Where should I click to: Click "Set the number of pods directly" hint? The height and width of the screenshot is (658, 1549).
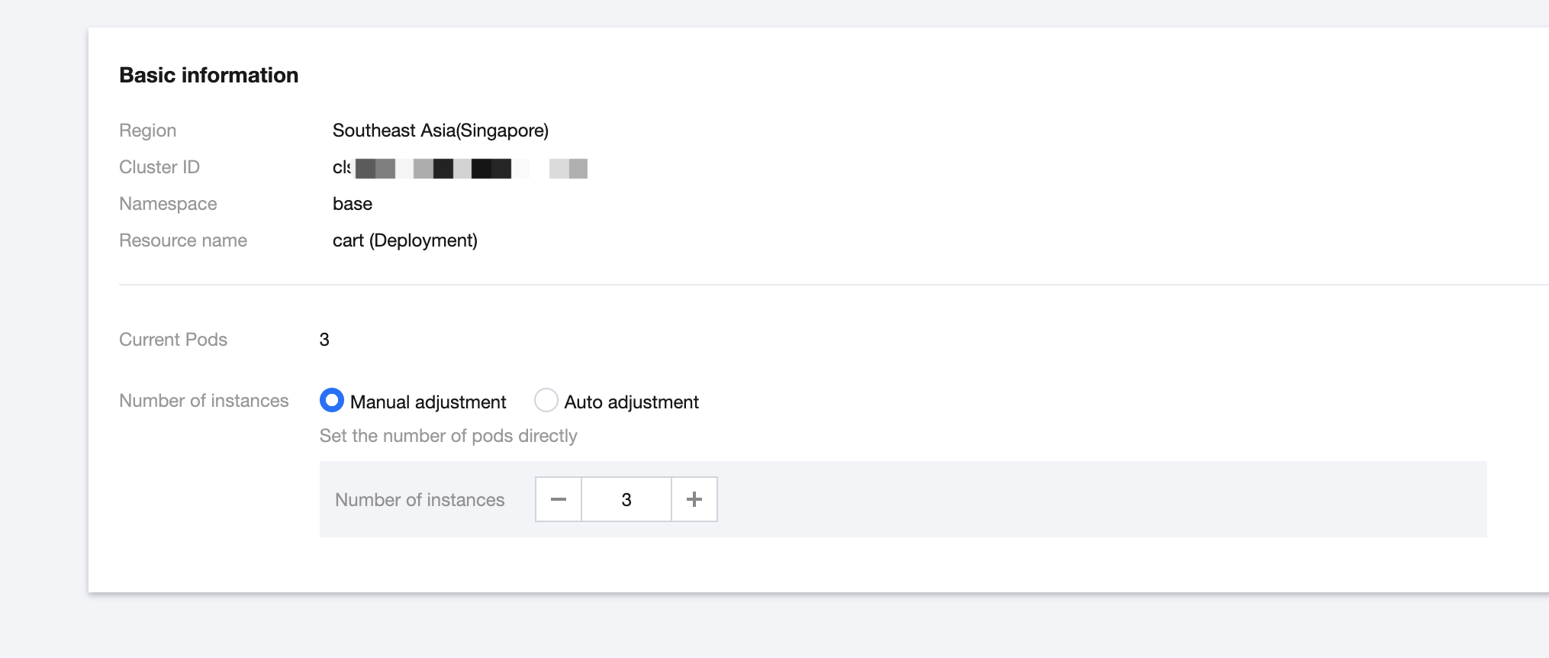coord(448,436)
